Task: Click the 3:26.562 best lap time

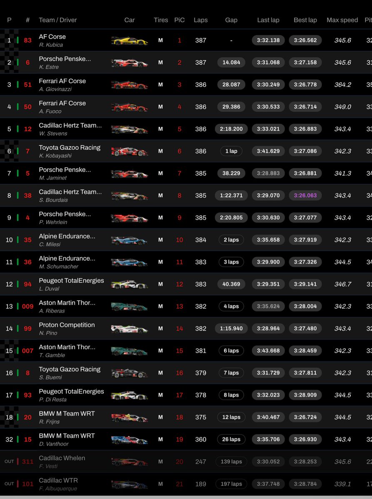Action: coord(305,40)
